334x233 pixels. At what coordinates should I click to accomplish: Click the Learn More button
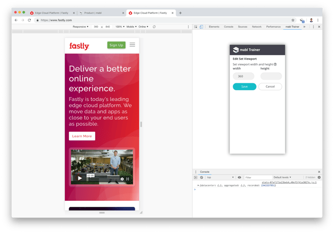point(82,136)
